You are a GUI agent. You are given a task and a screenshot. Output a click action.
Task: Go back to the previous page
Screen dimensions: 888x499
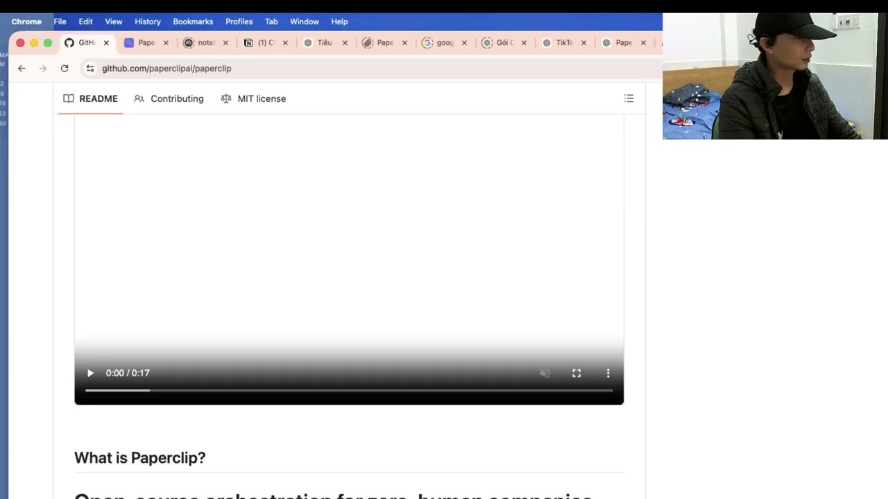pos(22,69)
